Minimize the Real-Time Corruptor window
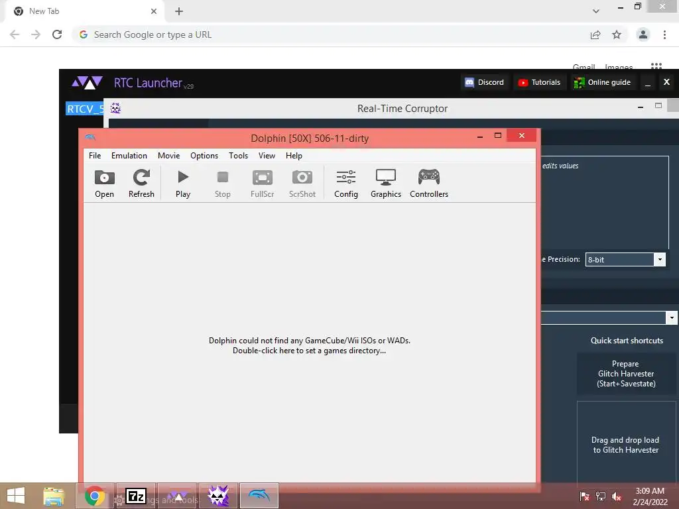 click(641, 107)
